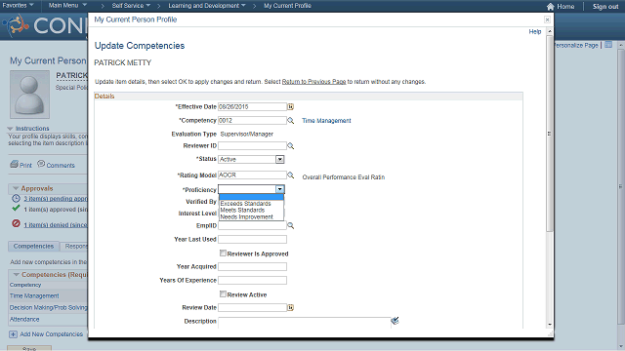Viewport: 625px width, 351px height.
Task: Close the My Current Person Profile dialog
Action: (547, 19)
